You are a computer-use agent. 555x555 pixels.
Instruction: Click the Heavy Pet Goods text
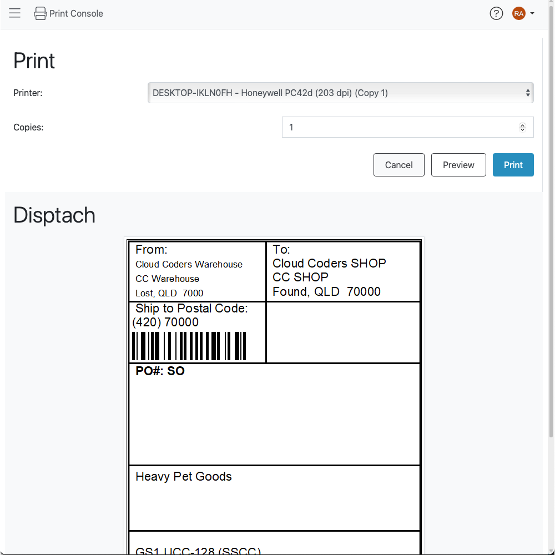click(184, 477)
